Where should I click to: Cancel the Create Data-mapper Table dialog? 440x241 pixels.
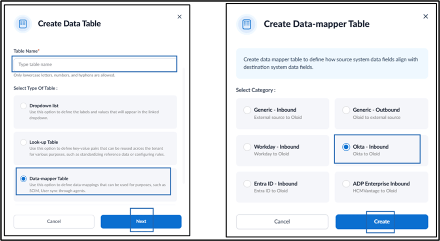point(282,222)
